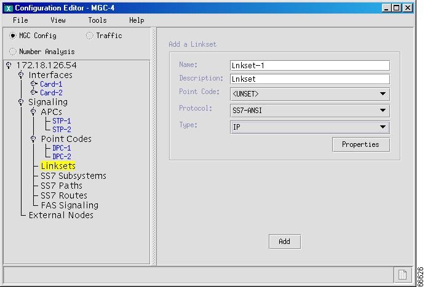This screenshot has height=287, width=425.
Task: Select the Traffic radio button
Action: [90, 36]
